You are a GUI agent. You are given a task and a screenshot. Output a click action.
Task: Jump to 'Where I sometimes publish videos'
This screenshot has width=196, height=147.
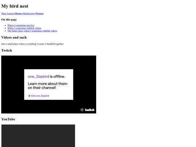(x=24, y=28)
